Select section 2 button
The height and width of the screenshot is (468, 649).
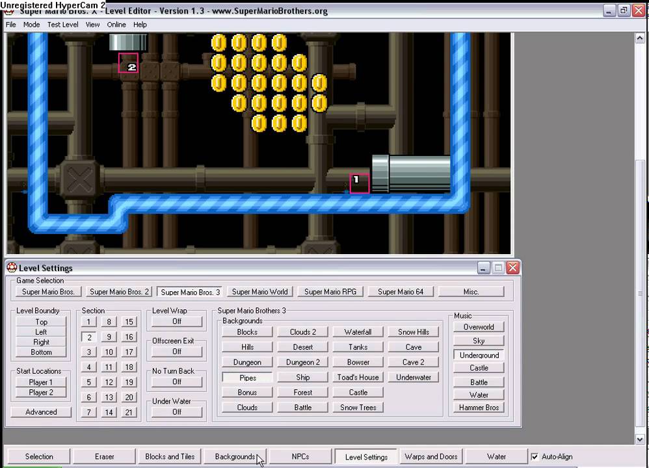click(88, 337)
